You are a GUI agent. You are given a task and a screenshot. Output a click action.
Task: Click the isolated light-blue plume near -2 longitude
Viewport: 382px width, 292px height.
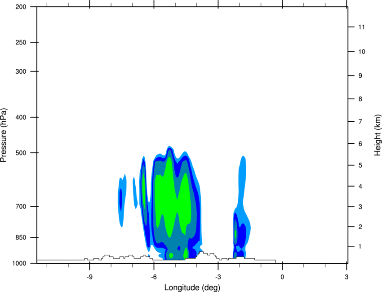click(x=242, y=207)
